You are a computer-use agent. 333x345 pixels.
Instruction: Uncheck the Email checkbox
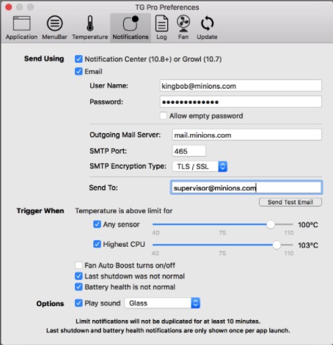pos(78,71)
